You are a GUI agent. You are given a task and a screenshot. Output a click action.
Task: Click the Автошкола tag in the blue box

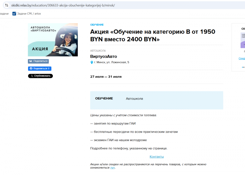click(135, 98)
